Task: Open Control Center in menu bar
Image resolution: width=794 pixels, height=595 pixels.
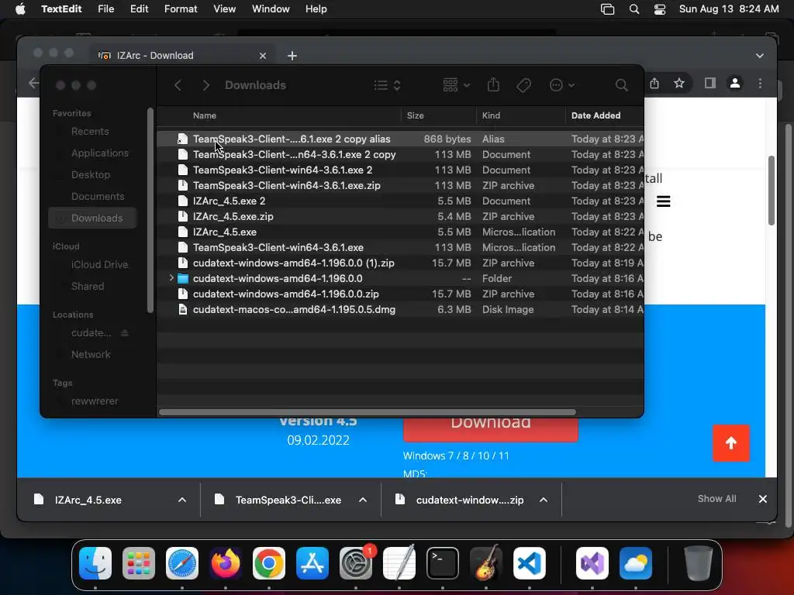Action: pyautogui.click(x=660, y=9)
